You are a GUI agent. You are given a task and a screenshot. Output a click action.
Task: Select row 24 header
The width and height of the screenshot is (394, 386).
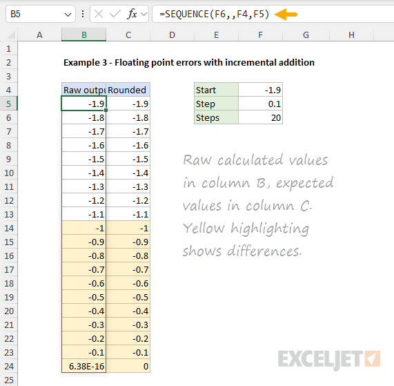coord(9,366)
